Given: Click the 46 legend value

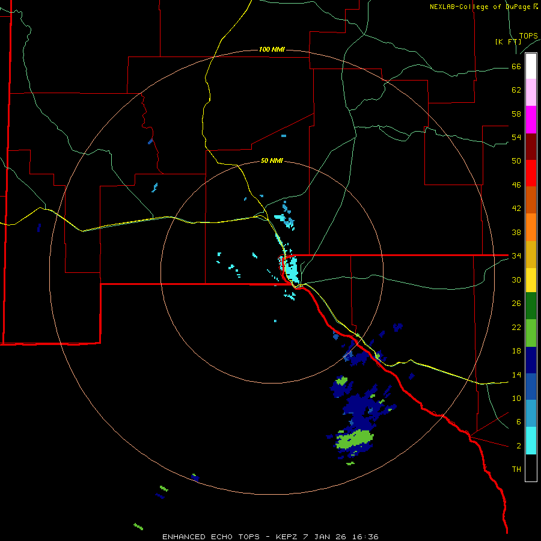Looking at the screenshot, I should click(516, 185).
